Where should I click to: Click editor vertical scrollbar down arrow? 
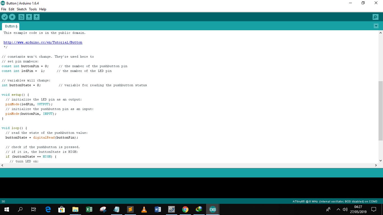tap(380, 161)
